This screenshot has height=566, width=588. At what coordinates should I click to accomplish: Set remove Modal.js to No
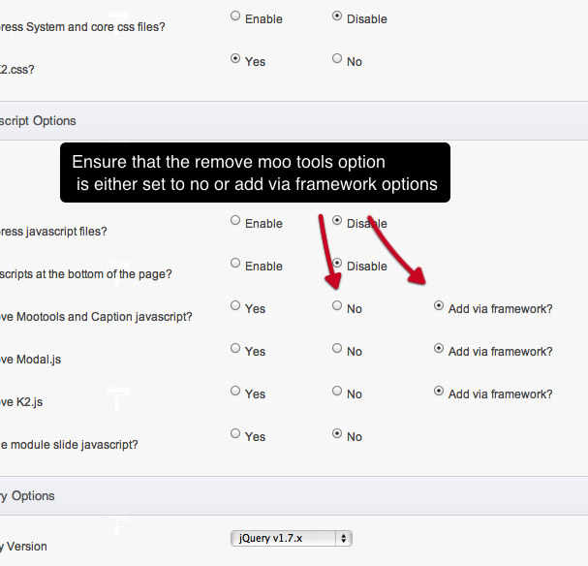click(337, 349)
